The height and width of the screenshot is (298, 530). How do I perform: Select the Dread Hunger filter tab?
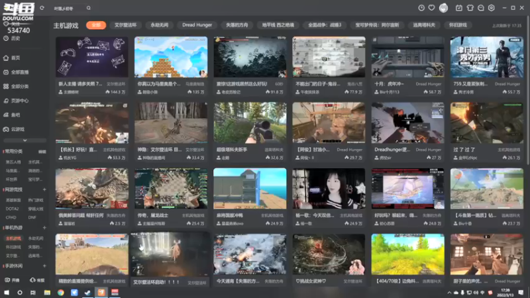[x=197, y=25]
